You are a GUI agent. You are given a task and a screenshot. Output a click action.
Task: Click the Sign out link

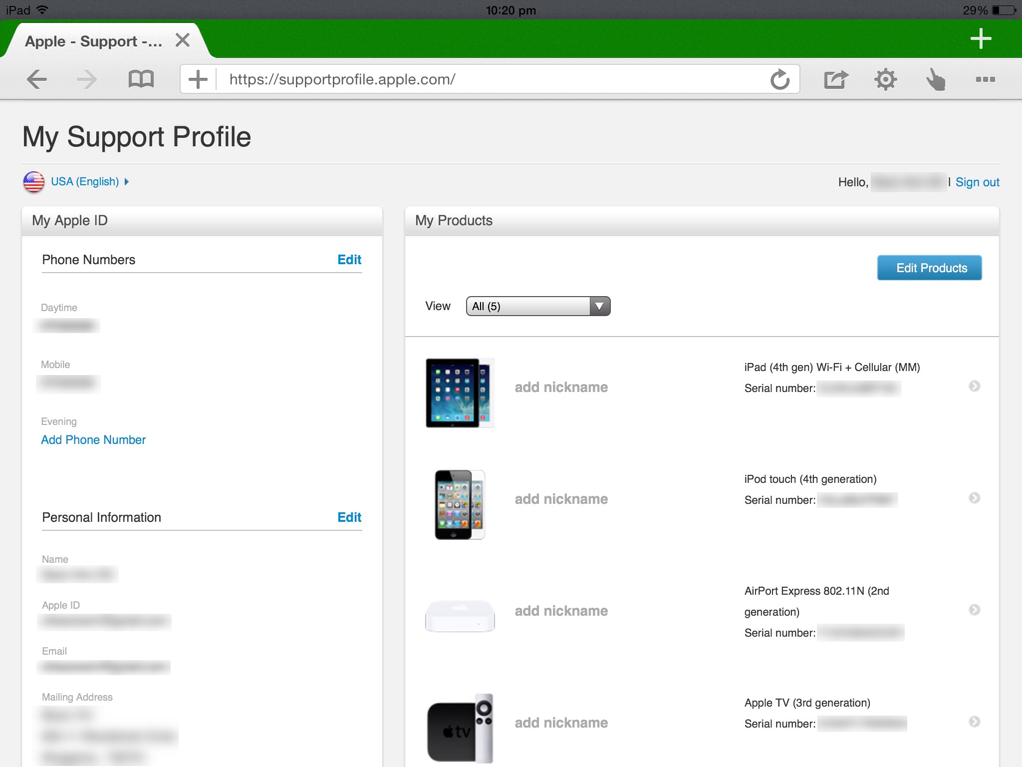977,182
